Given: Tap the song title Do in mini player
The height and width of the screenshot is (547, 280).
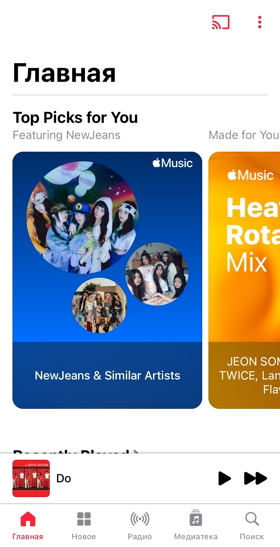Looking at the screenshot, I should tap(64, 478).
